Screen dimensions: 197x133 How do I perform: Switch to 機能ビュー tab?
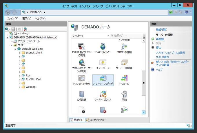(78, 120)
